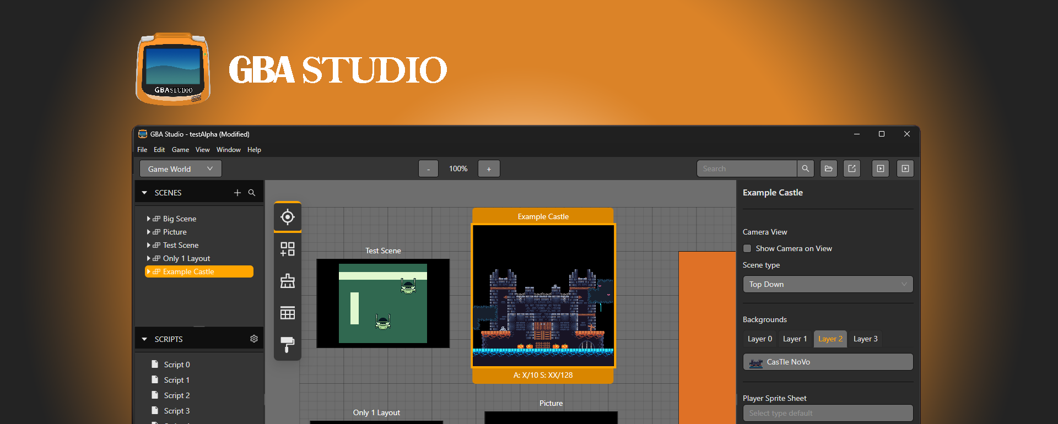Collapse the SCENES panel section
Viewport: 1058px width, 424px height.
tap(144, 193)
